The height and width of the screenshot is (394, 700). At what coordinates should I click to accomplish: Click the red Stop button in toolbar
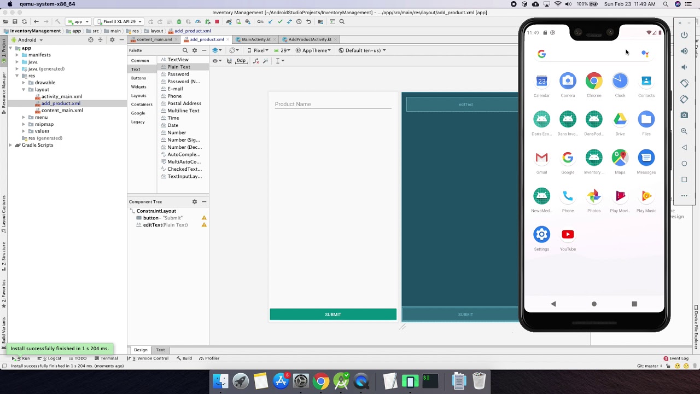217,21
